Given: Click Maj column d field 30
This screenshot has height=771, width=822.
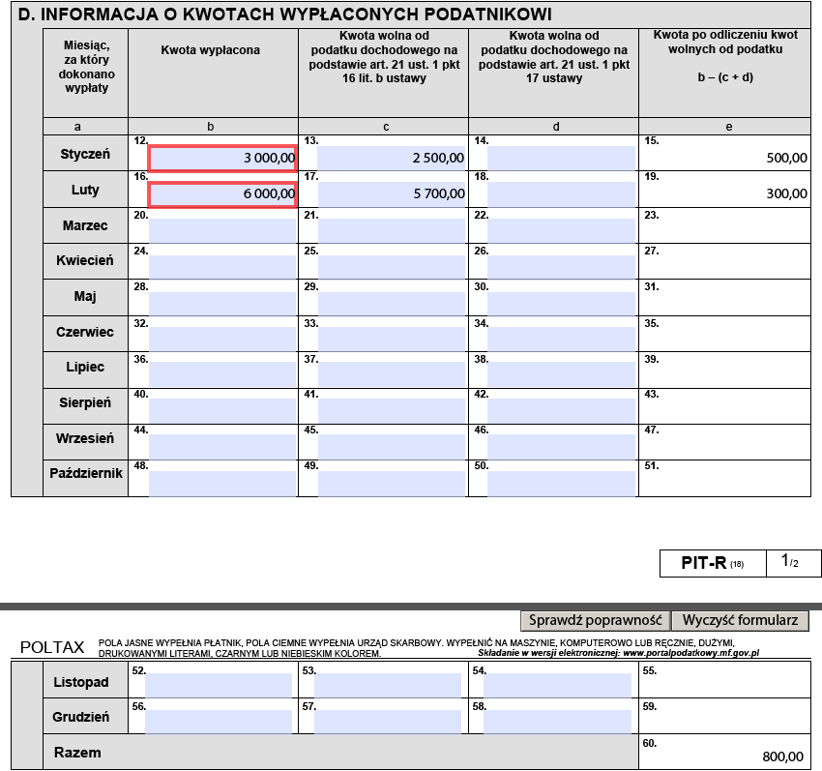Looking at the screenshot, I should coord(562,302).
